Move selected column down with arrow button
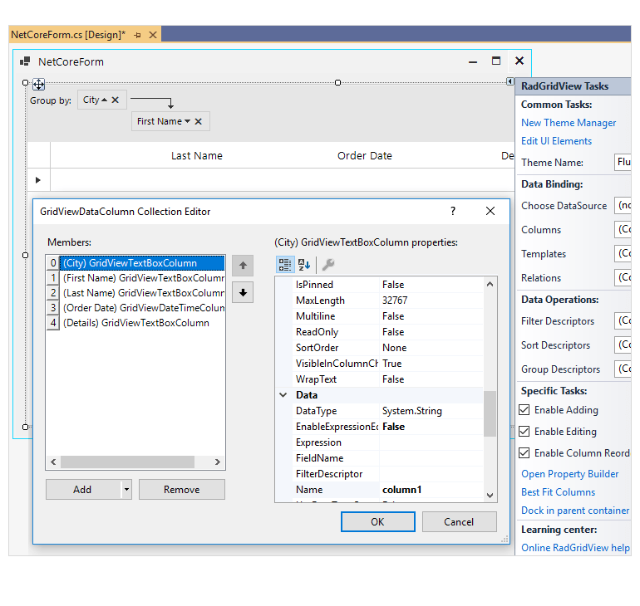 (x=243, y=292)
